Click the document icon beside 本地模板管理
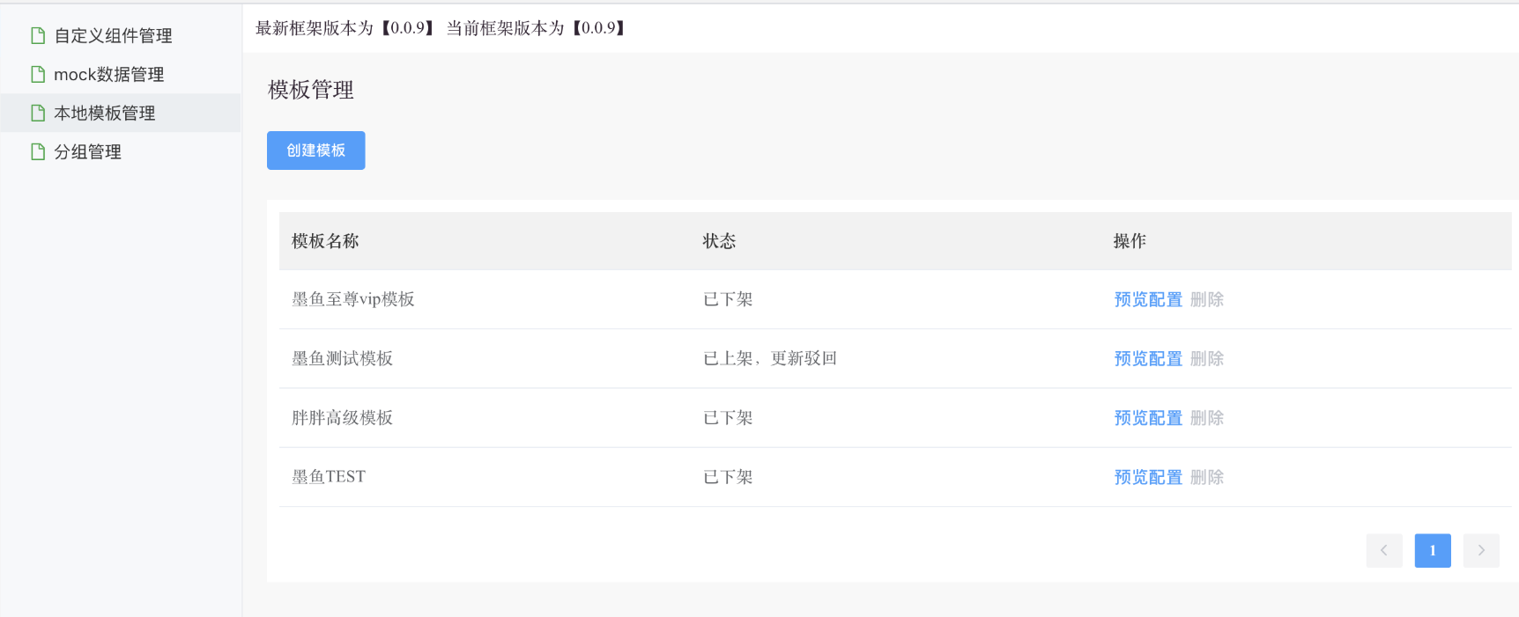Screen dimensions: 1519x617 pos(38,114)
